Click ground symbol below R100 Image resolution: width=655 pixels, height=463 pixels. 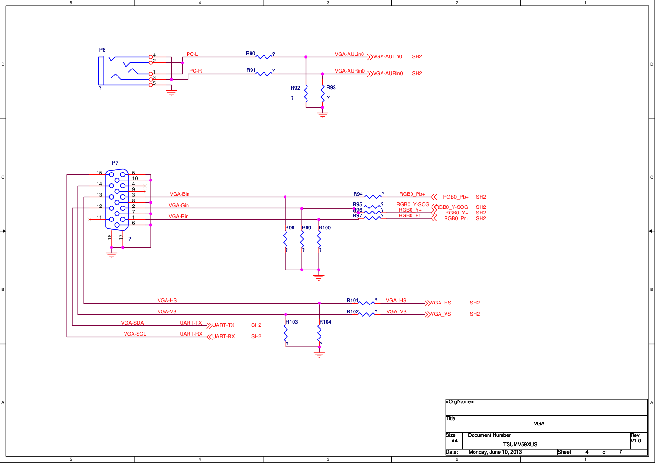pyautogui.click(x=319, y=277)
